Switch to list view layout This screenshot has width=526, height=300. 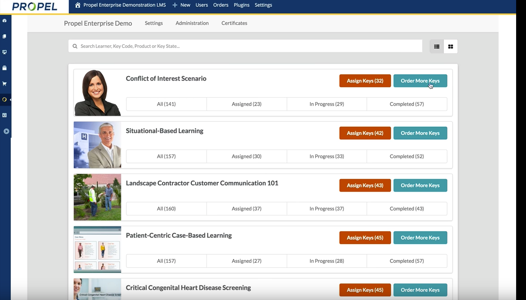click(x=436, y=47)
